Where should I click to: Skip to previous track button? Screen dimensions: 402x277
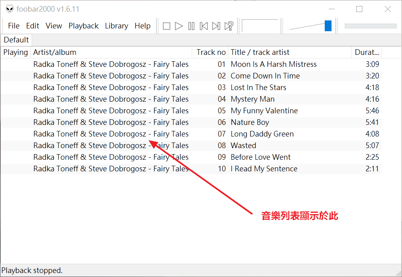tap(204, 26)
